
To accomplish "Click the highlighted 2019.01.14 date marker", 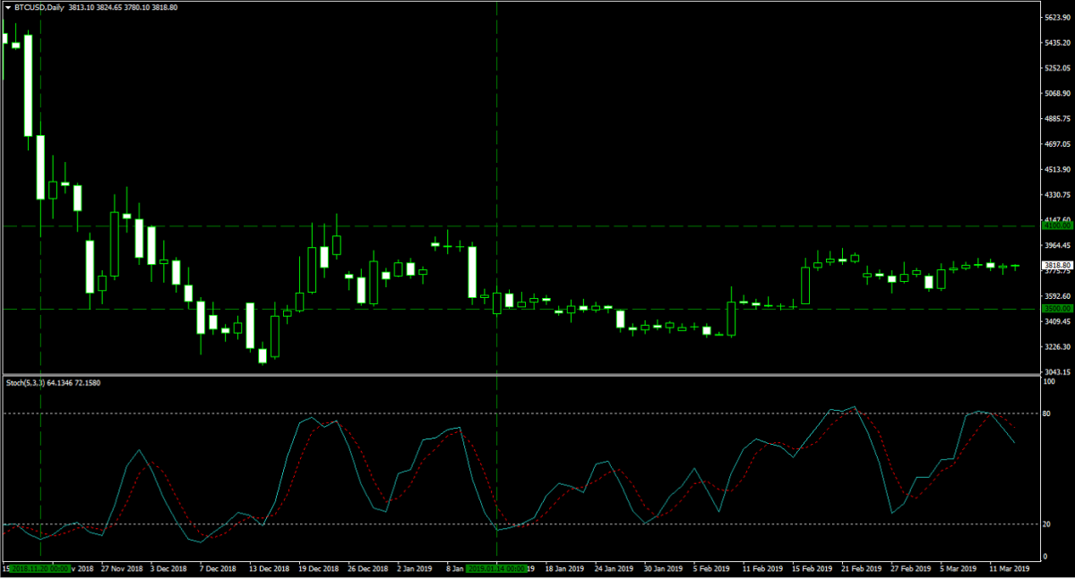I will 496,568.
